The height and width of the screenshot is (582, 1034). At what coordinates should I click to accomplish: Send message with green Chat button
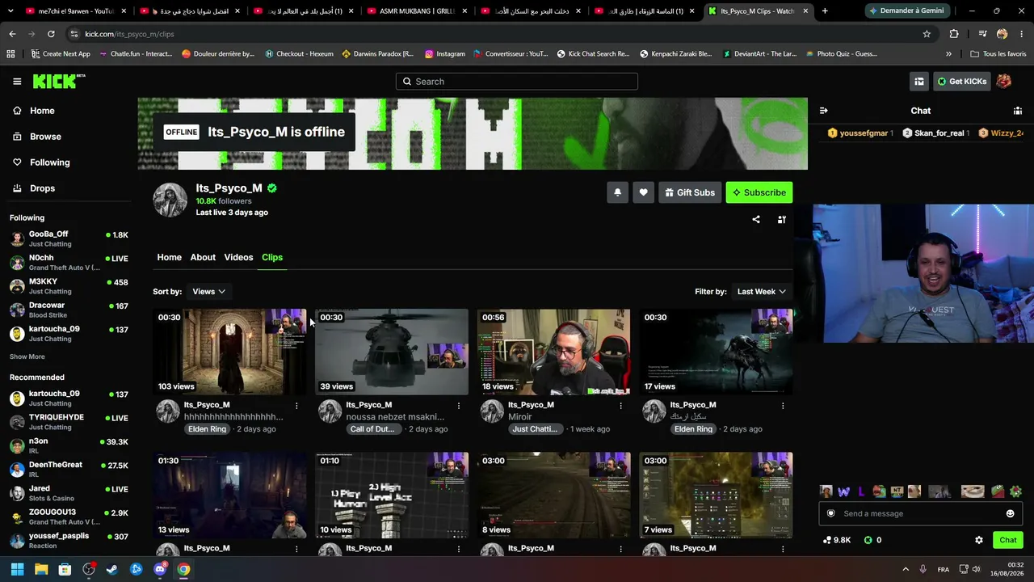[1008, 540]
